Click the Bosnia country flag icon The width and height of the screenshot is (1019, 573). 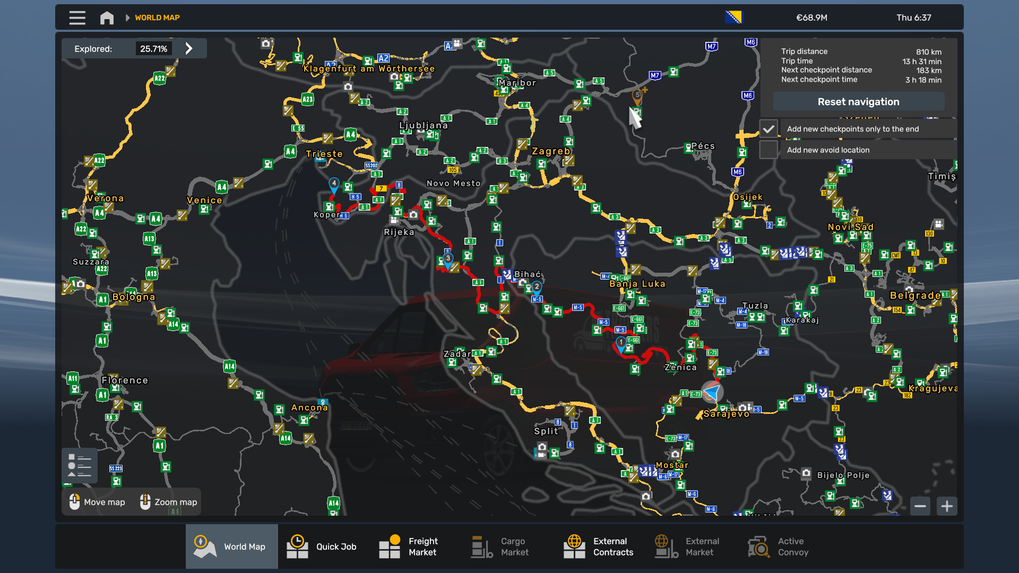point(733,18)
